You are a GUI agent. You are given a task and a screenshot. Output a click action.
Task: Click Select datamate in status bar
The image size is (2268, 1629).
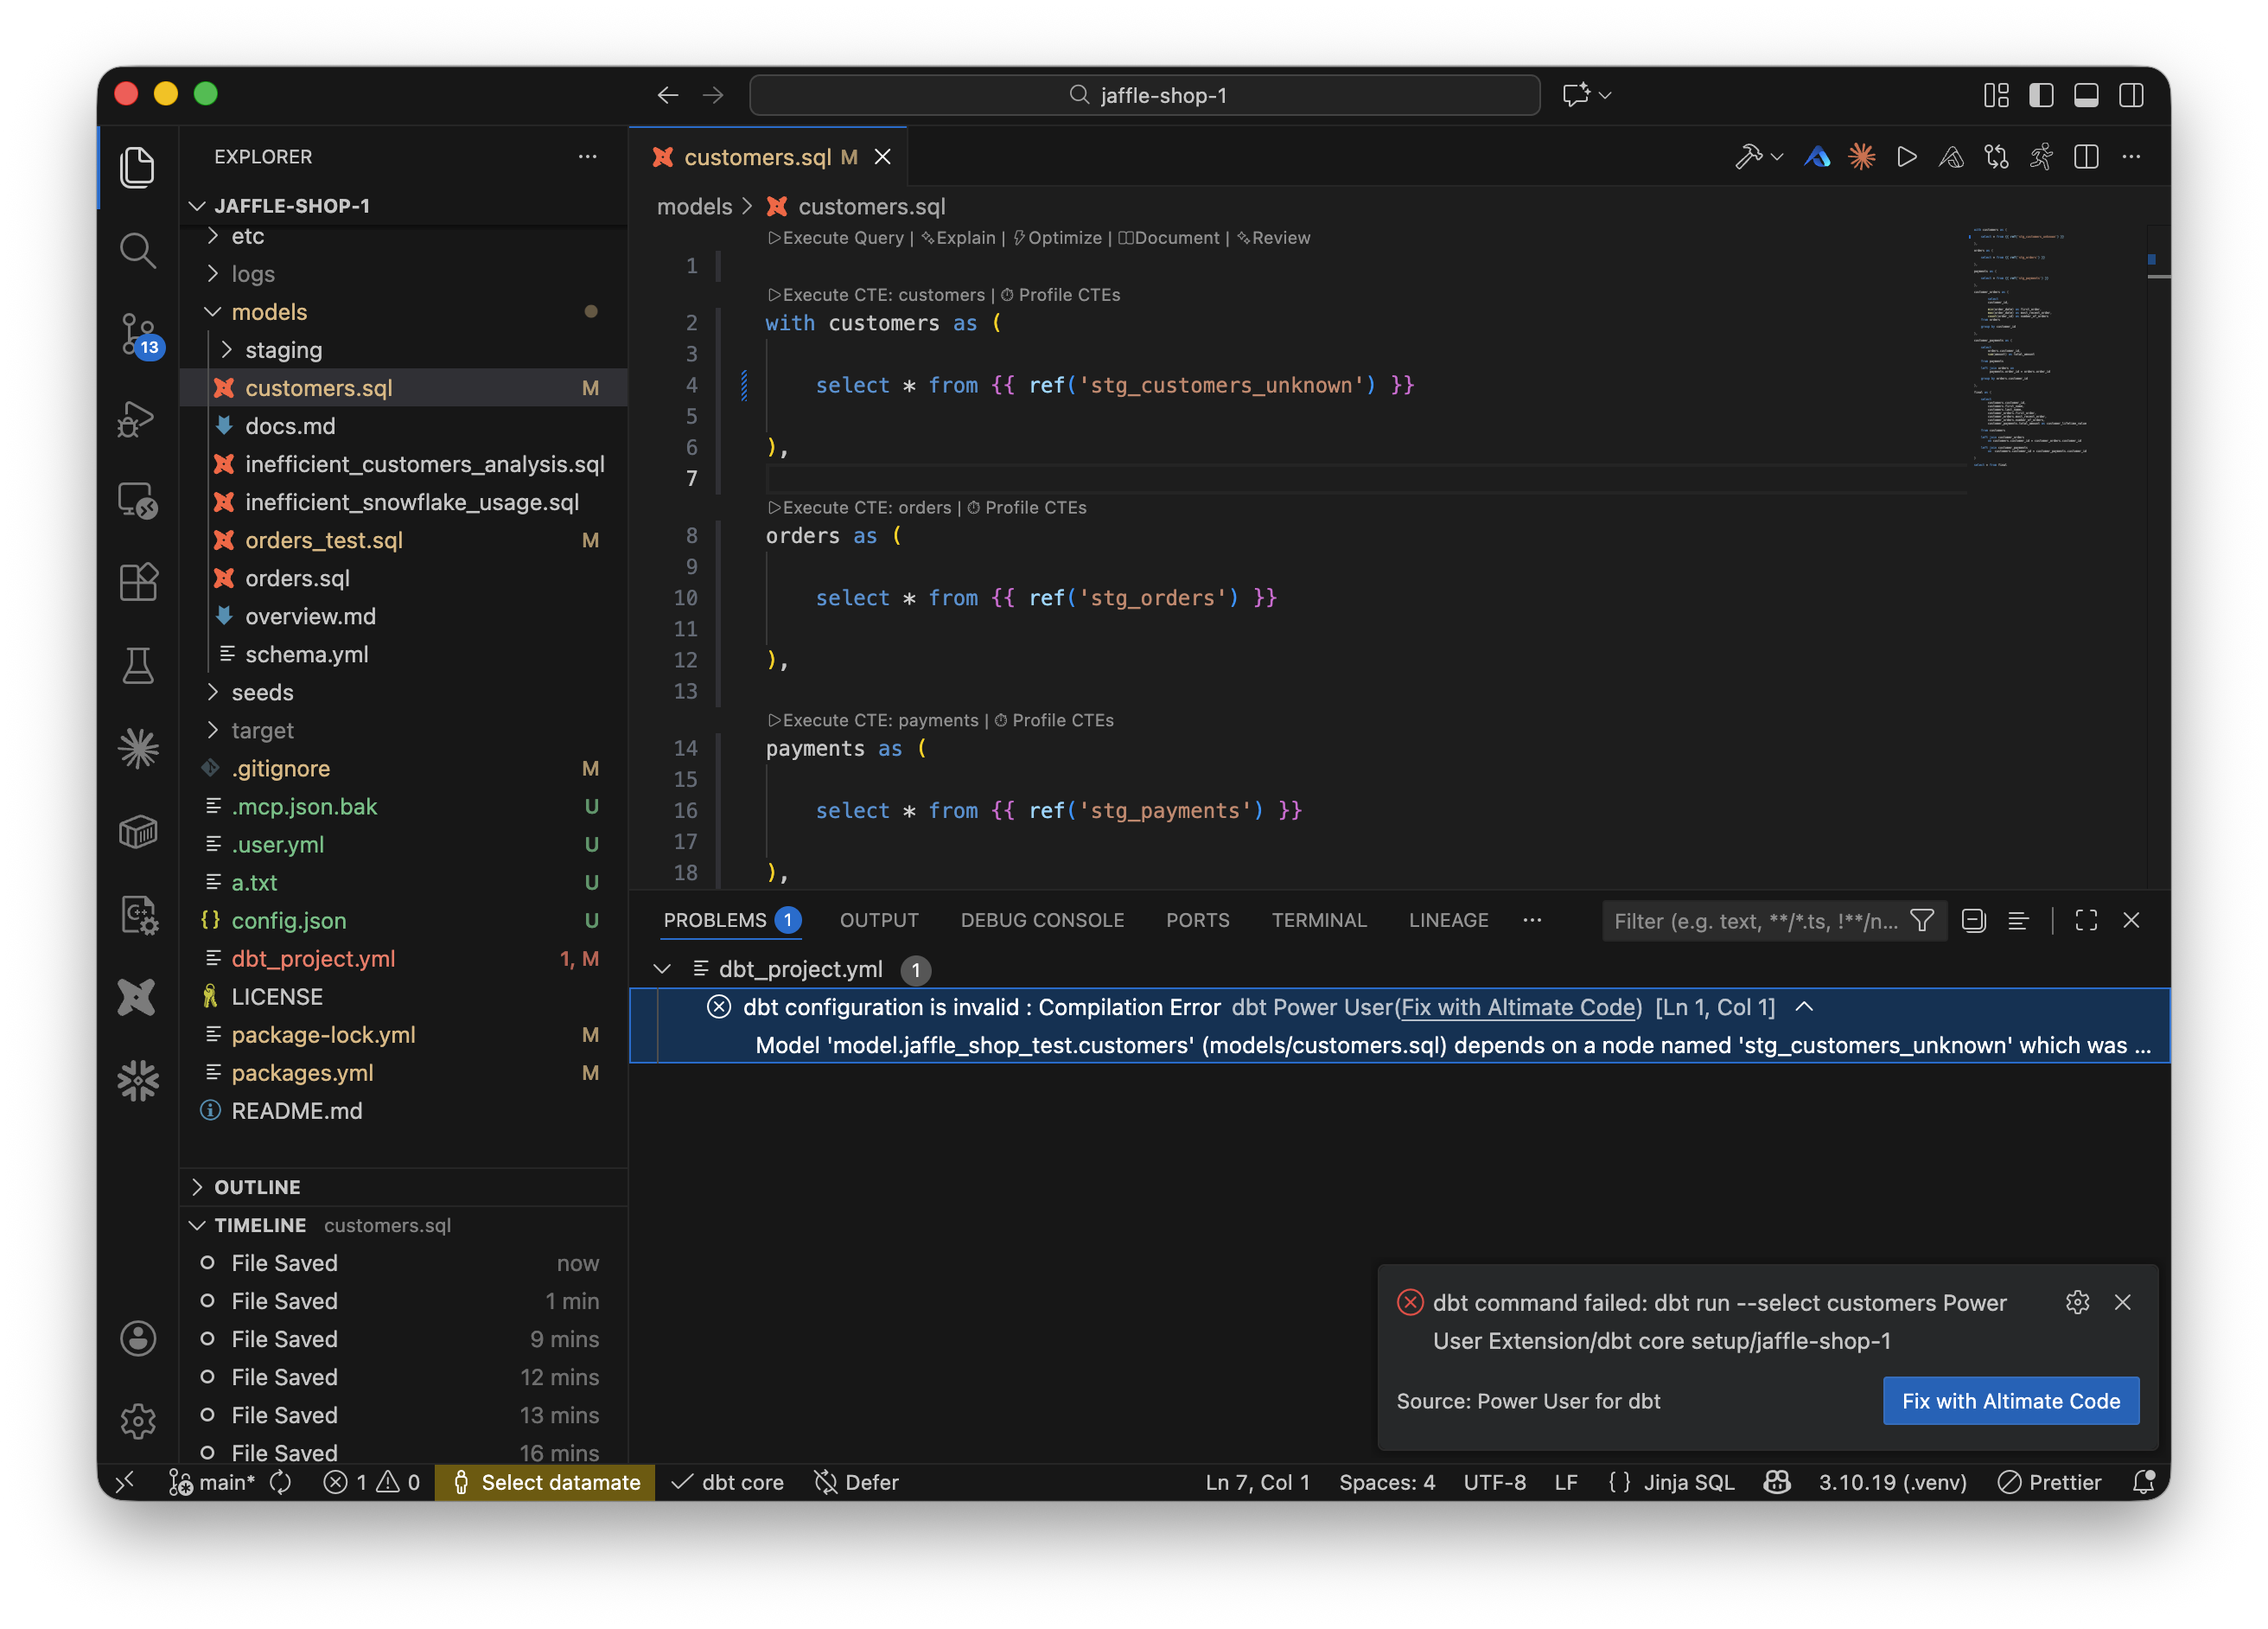click(x=546, y=1482)
